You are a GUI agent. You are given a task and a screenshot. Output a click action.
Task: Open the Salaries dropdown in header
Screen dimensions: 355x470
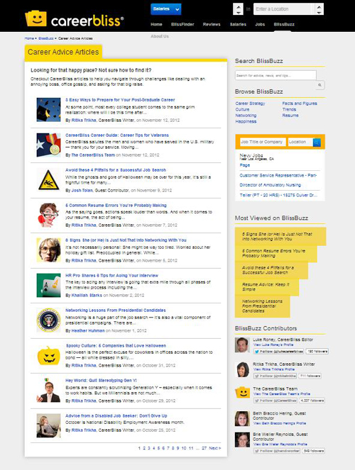(x=165, y=9)
